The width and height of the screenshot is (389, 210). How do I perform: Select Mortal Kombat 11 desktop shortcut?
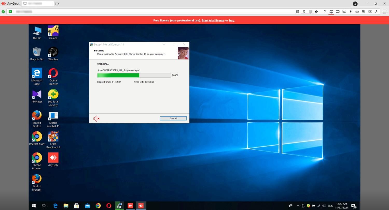[53, 119]
